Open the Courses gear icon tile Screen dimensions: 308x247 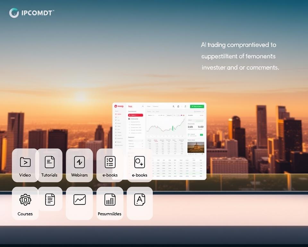pyautogui.click(x=25, y=200)
